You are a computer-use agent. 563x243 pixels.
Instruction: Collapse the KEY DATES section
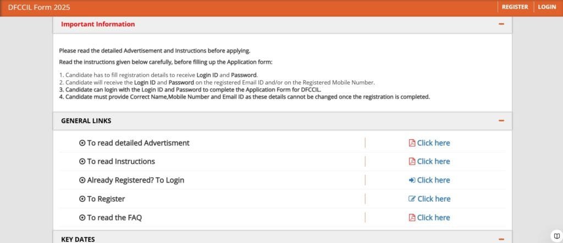click(501, 239)
